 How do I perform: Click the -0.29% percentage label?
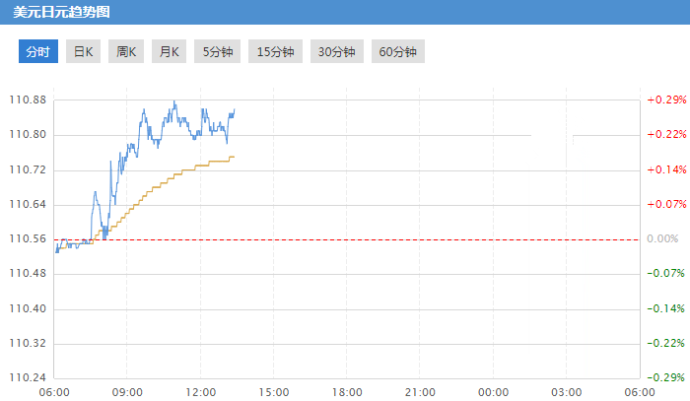point(665,378)
